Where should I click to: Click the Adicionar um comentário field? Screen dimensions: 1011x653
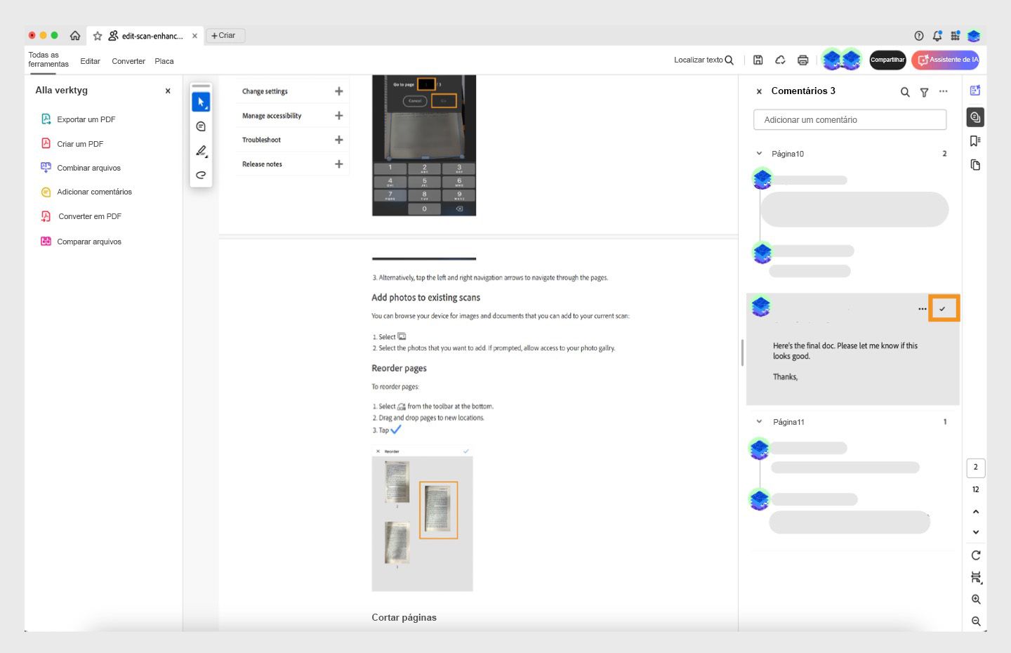(850, 119)
